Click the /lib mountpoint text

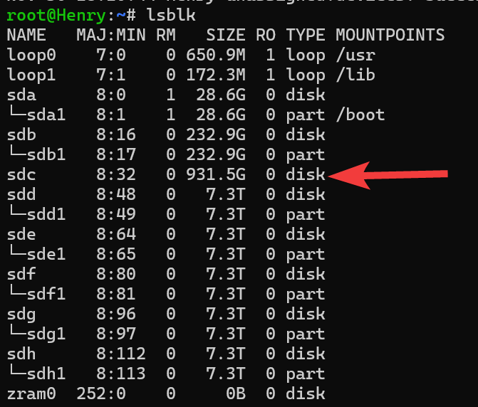[x=355, y=75]
